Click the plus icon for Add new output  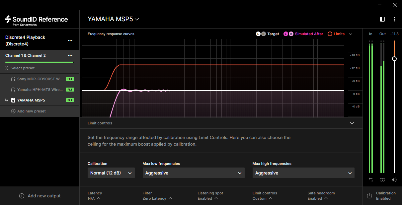[22, 196]
